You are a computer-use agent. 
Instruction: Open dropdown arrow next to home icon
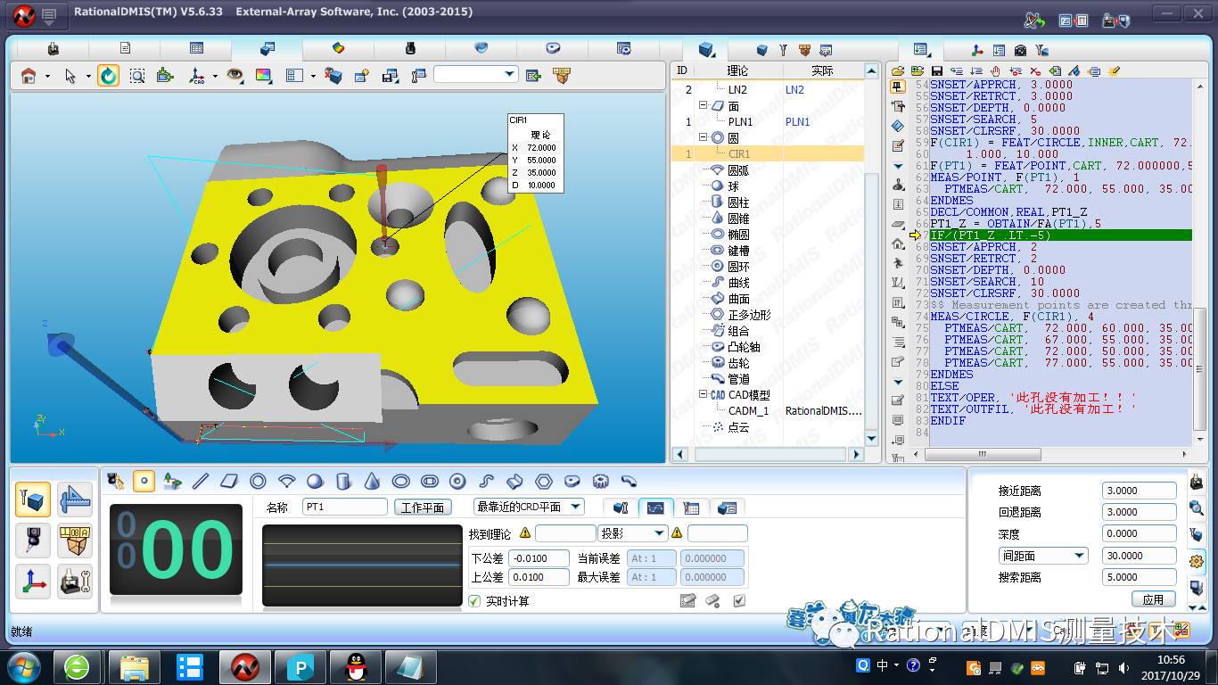pyautogui.click(x=47, y=77)
